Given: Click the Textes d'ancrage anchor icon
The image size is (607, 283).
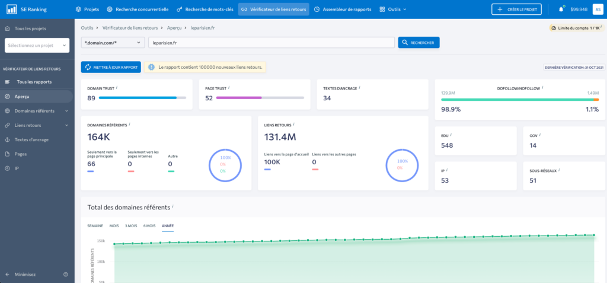Looking at the screenshot, I should 7,139.
